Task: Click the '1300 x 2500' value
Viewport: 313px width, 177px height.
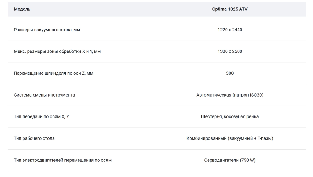Action: [x=230, y=51]
